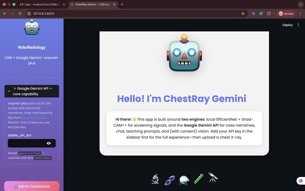The height and width of the screenshot is (191, 305).
Task: Open the Extensions puzzle icon
Action: 269,14
